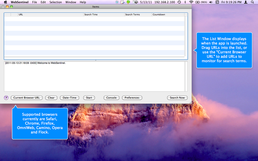Screen dimensions: 258x161
Task: Open the Bluetooth status menu
Action: 185,2
